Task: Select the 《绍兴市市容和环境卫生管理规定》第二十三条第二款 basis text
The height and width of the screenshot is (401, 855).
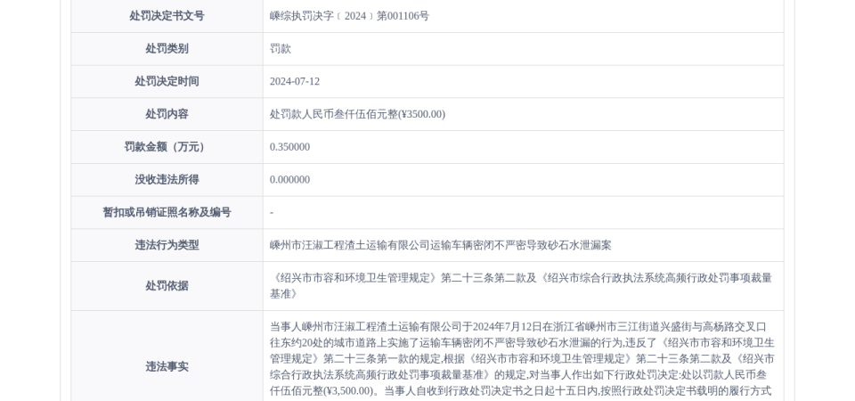Action: pos(521,286)
